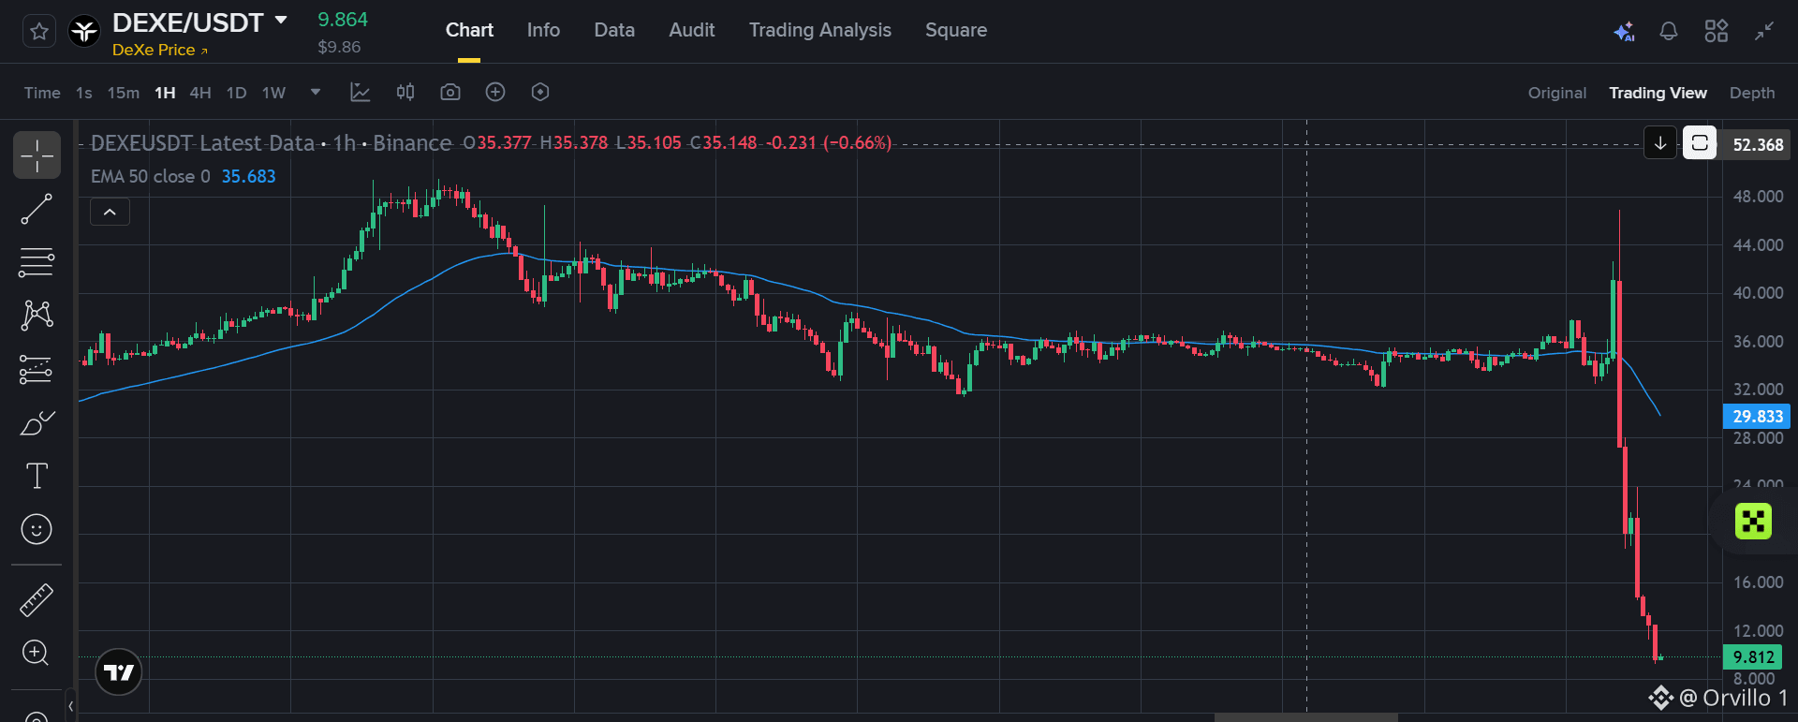Select the Fibonacci horizontal lines tool
1798x722 pixels.
tap(37, 263)
